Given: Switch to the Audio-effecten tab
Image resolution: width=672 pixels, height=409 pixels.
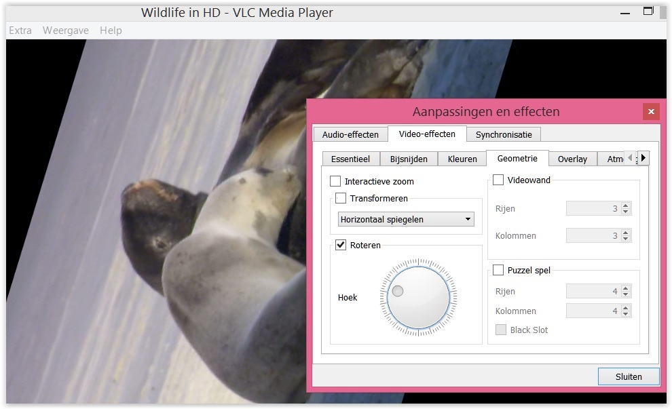Looking at the screenshot, I should (350, 134).
